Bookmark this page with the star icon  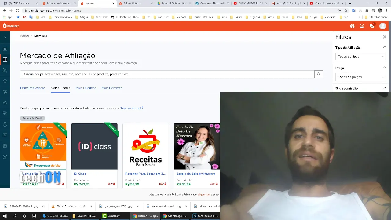346,10
